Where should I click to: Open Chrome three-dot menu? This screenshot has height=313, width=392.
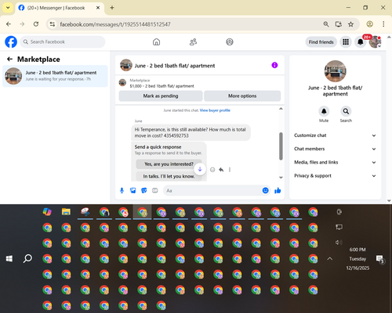tap(383, 24)
